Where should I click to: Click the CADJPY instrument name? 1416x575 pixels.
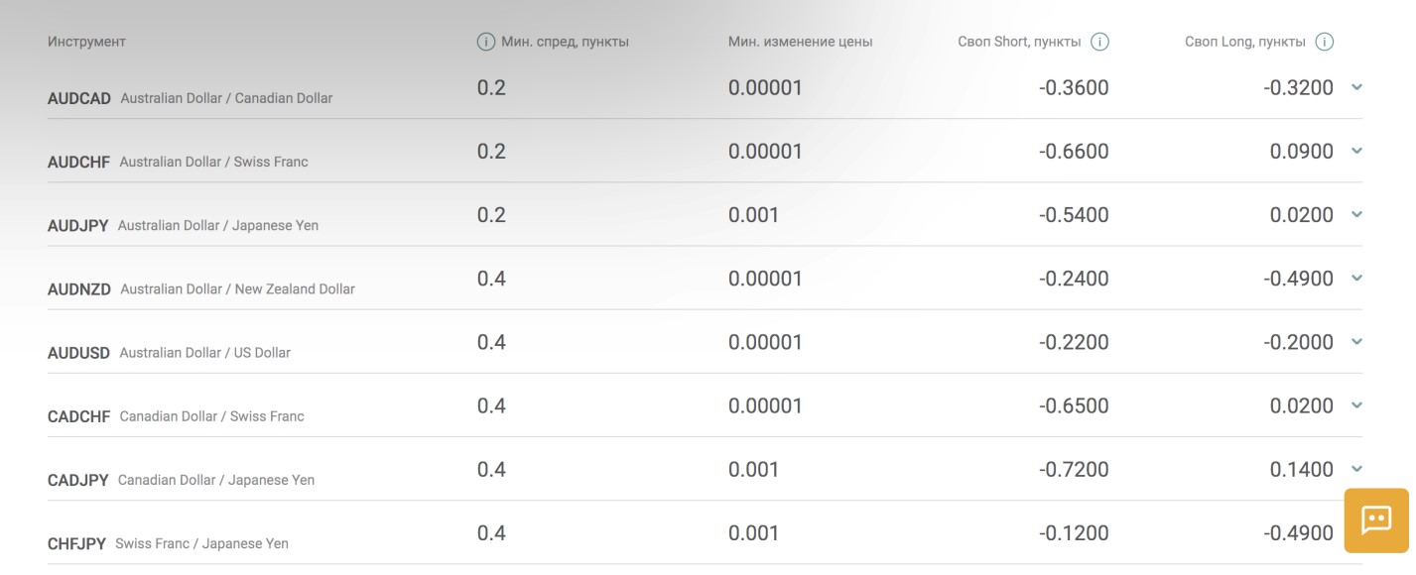(215, 480)
